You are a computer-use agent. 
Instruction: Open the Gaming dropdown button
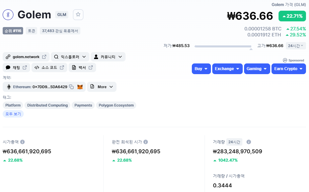click(257, 69)
